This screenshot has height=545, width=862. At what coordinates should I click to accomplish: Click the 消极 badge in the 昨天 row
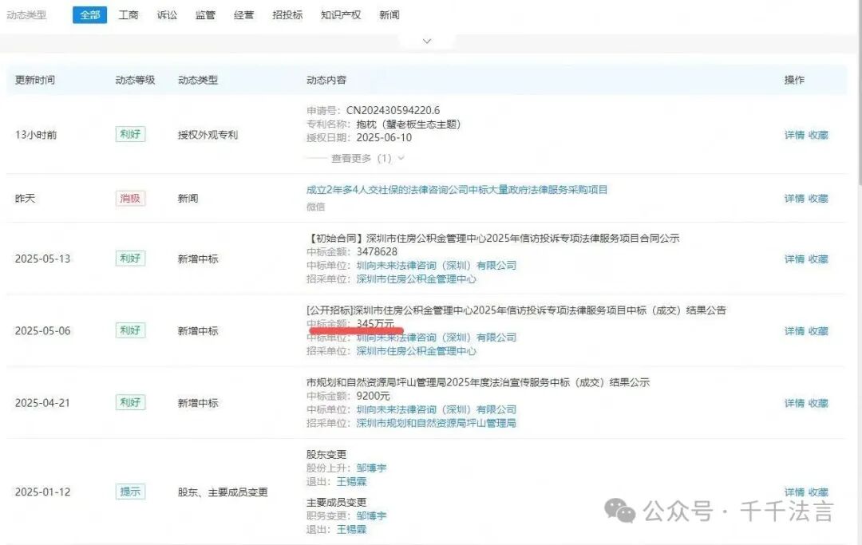coord(130,198)
